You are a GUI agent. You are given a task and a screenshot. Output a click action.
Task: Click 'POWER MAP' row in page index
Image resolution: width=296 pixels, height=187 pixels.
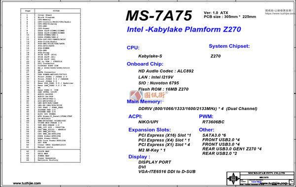click(43, 156)
